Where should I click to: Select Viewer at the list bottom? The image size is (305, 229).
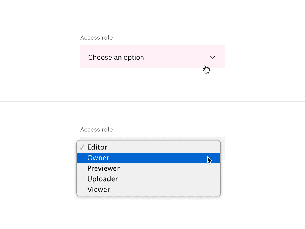click(98, 189)
